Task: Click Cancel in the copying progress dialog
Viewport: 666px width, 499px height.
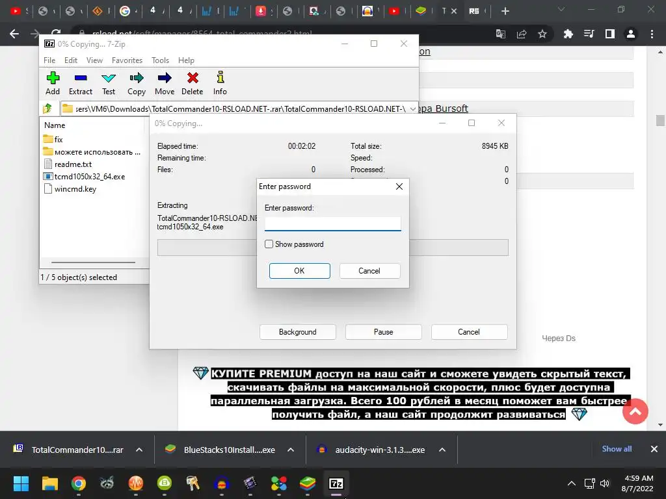Action: [x=469, y=332]
